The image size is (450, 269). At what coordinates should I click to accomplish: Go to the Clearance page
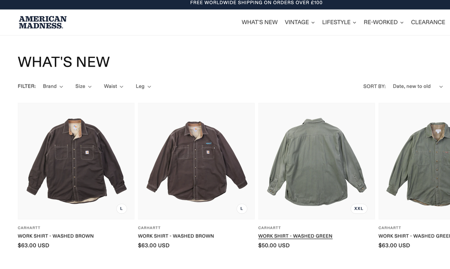tap(428, 22)
